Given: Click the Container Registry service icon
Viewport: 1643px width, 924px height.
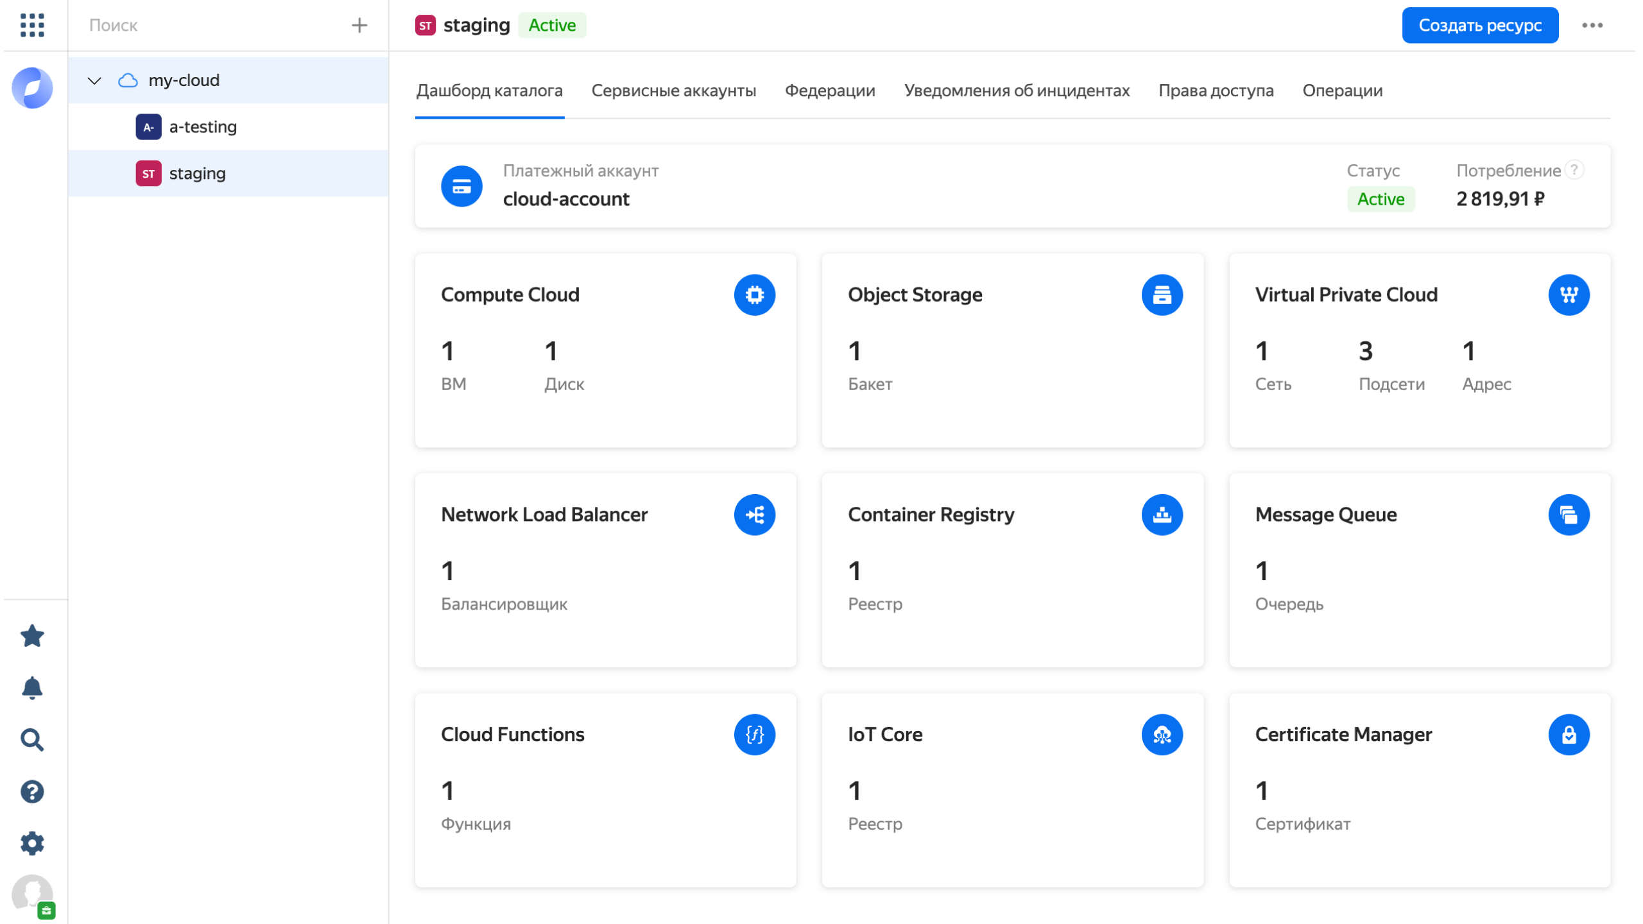Looking at the screenshot, I should coord(1161,515).
